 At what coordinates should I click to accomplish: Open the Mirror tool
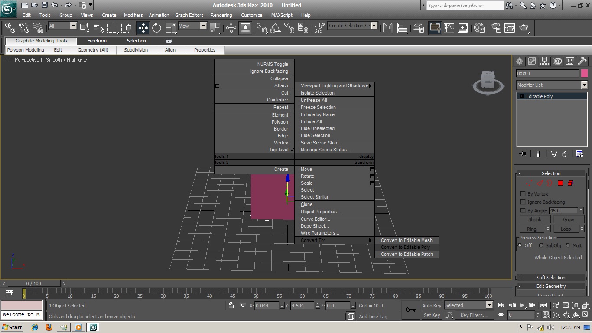(388, 28)
